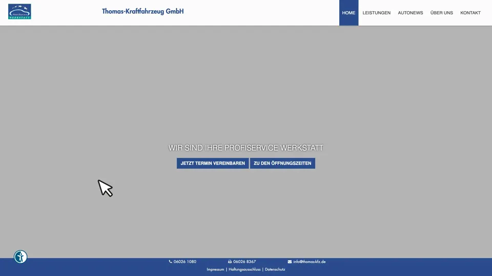Click Jetzt Termin vereinbaren button

[x=213, y=164]
